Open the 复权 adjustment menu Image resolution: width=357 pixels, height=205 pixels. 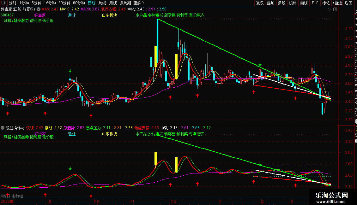click(x=260, y=3)
